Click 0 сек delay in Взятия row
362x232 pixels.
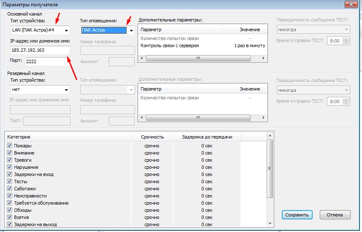coord(207,217)
